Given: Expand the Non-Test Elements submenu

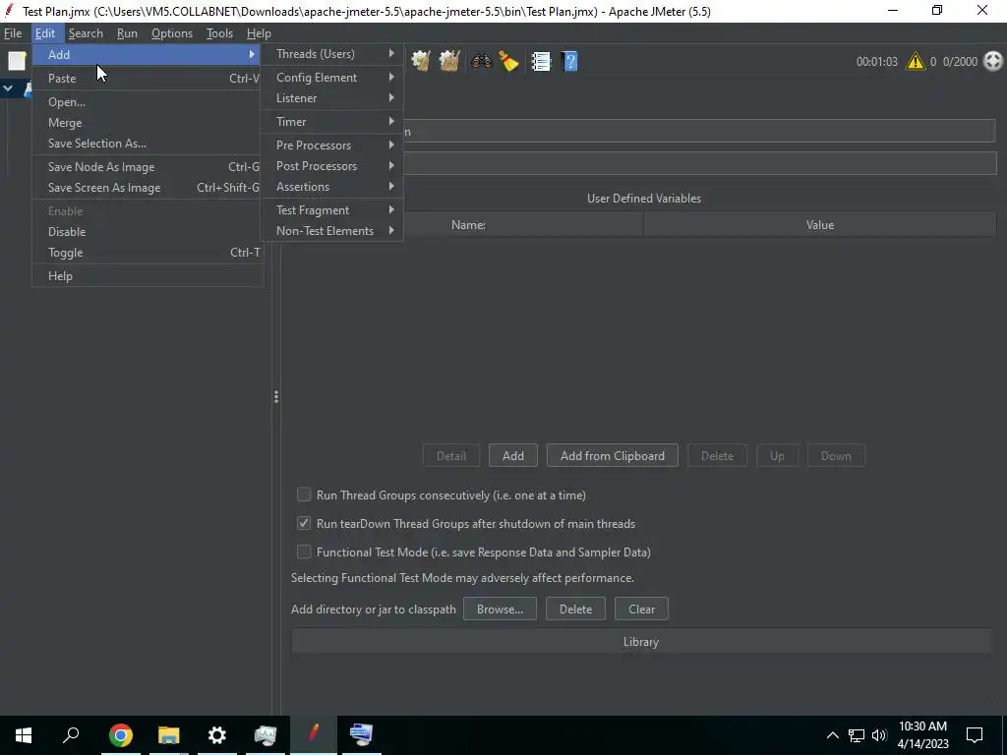Looking at the screenshot, I should 331,231.
